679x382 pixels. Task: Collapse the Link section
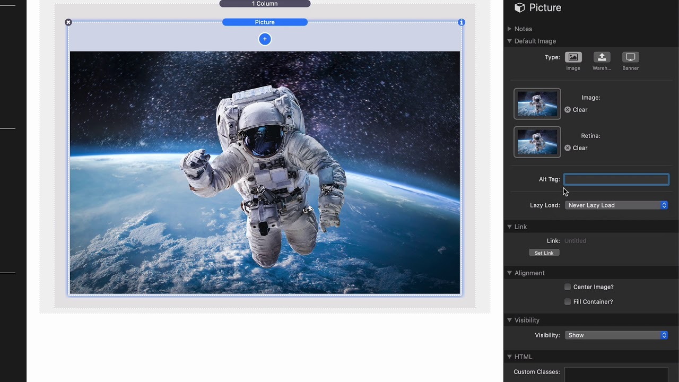click(509, 227)
